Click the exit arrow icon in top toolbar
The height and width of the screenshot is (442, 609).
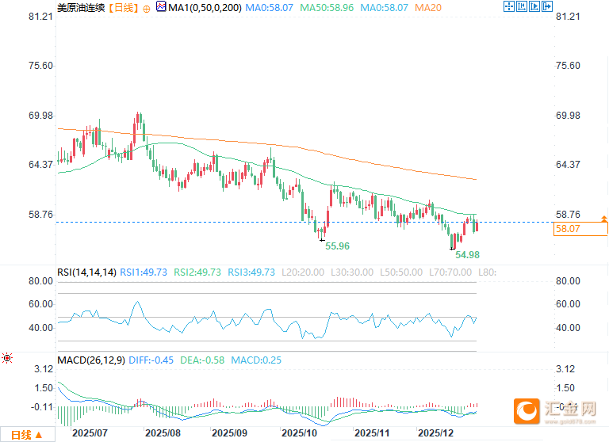click(x=547, y=6)
